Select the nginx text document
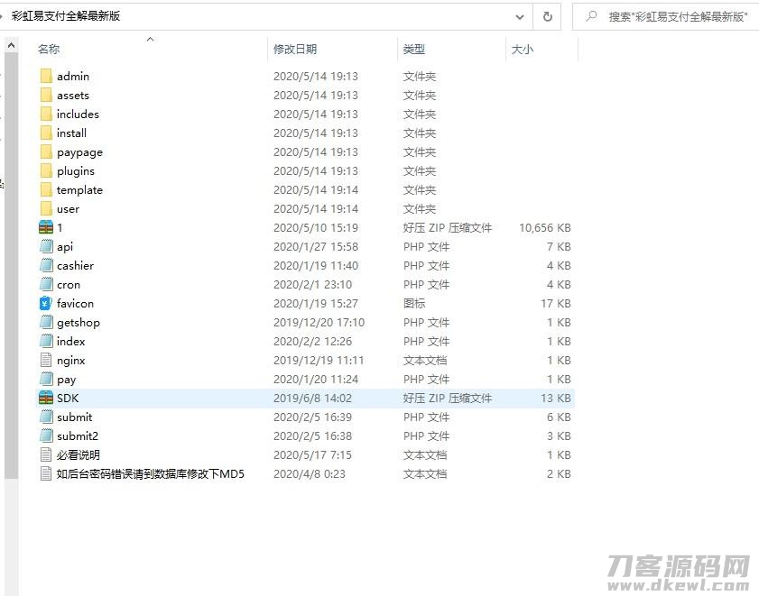 pos(70,361)
